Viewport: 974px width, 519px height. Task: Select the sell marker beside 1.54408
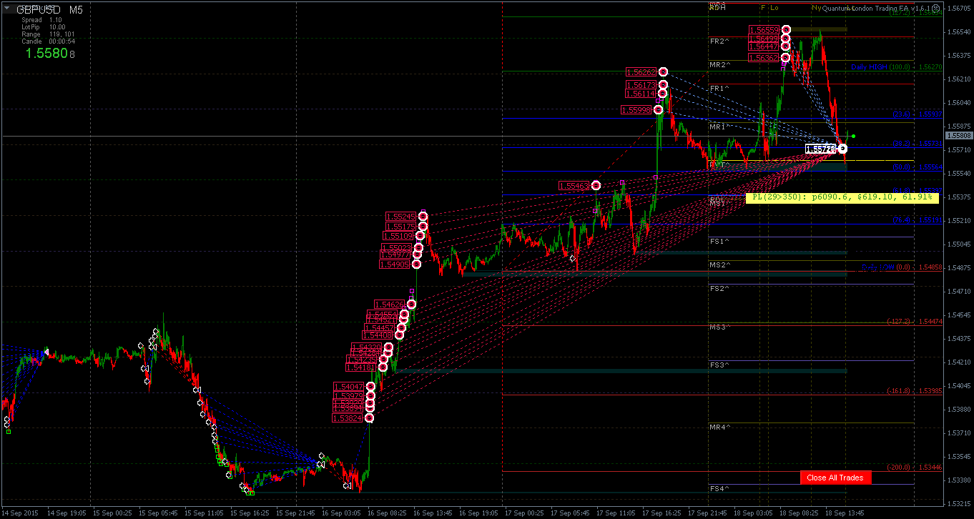pos(400,335)
